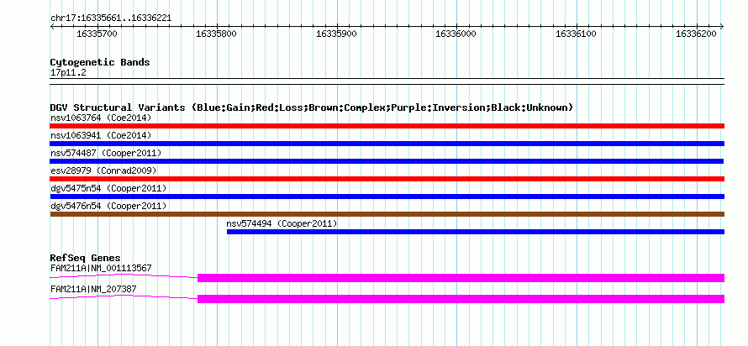
Task: Click the RefSeq Genes track title
Action: pyautogui.click(x=85, y=259)
